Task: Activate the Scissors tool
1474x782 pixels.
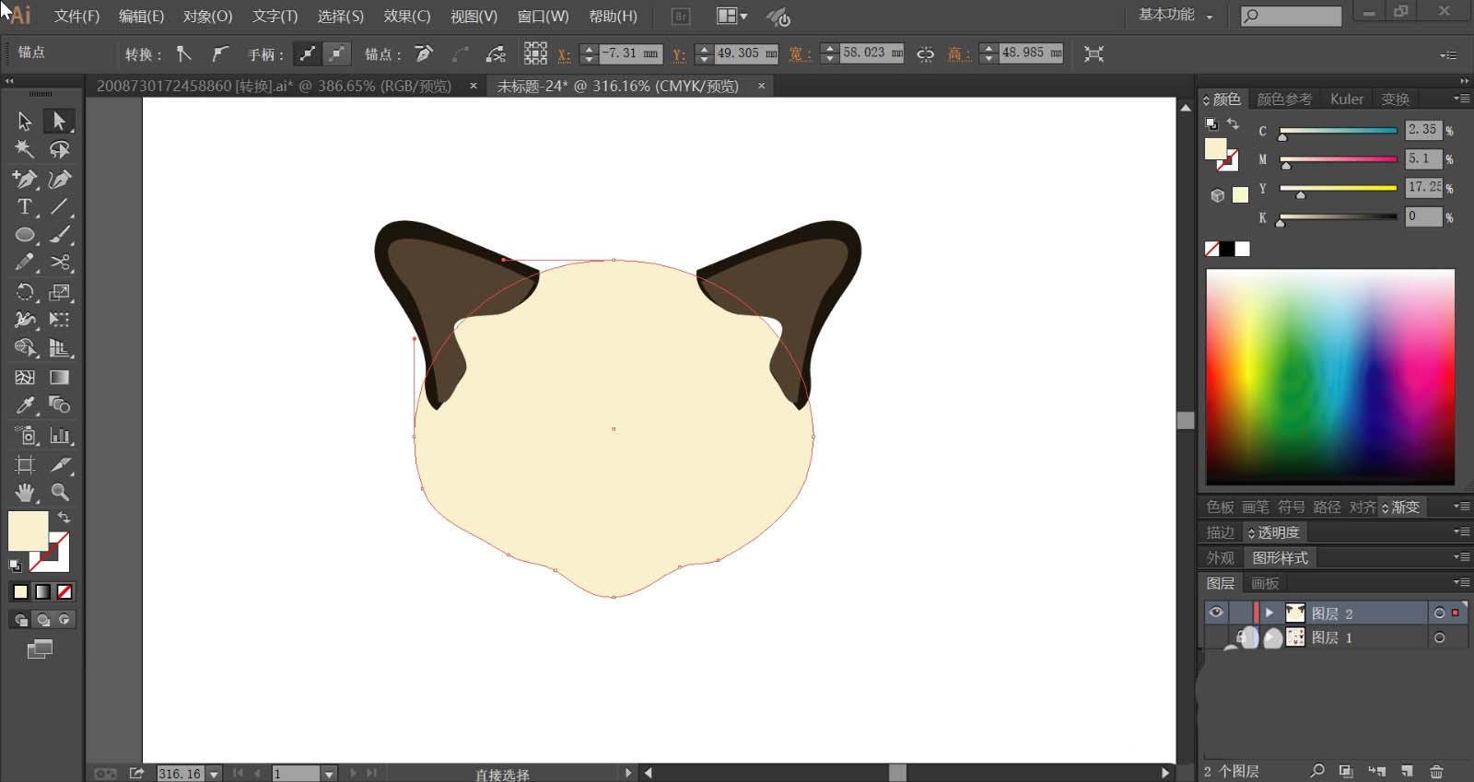Action: click(60, 263)
